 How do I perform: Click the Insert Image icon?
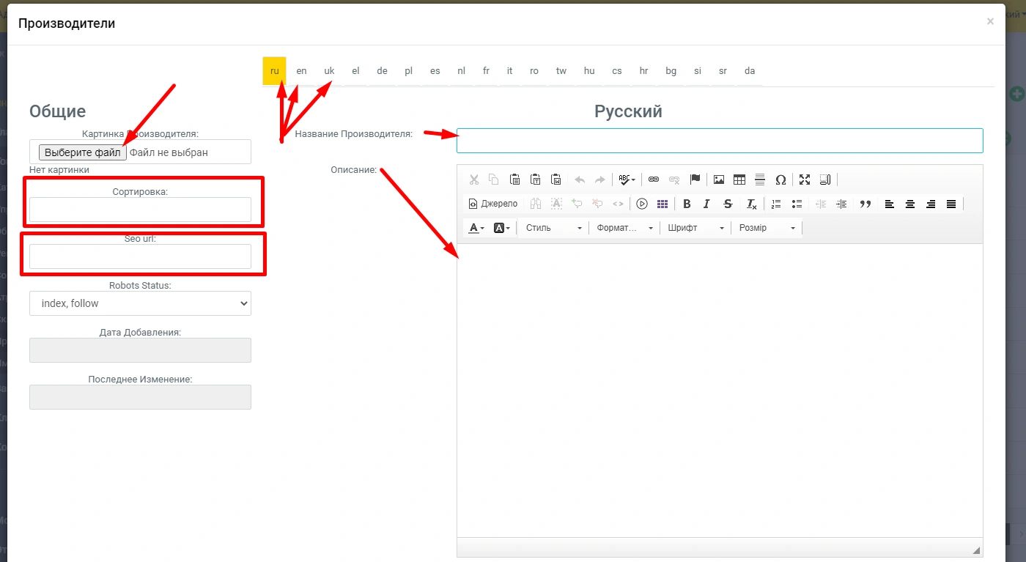point(719,180)
